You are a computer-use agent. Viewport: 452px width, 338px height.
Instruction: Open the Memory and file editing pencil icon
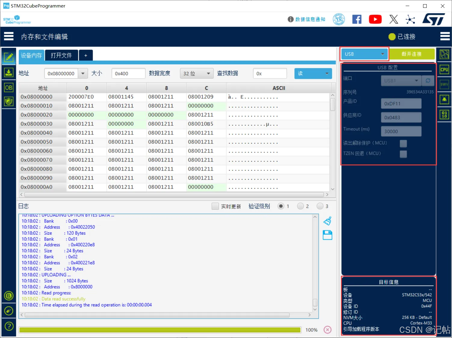[9, 57]
